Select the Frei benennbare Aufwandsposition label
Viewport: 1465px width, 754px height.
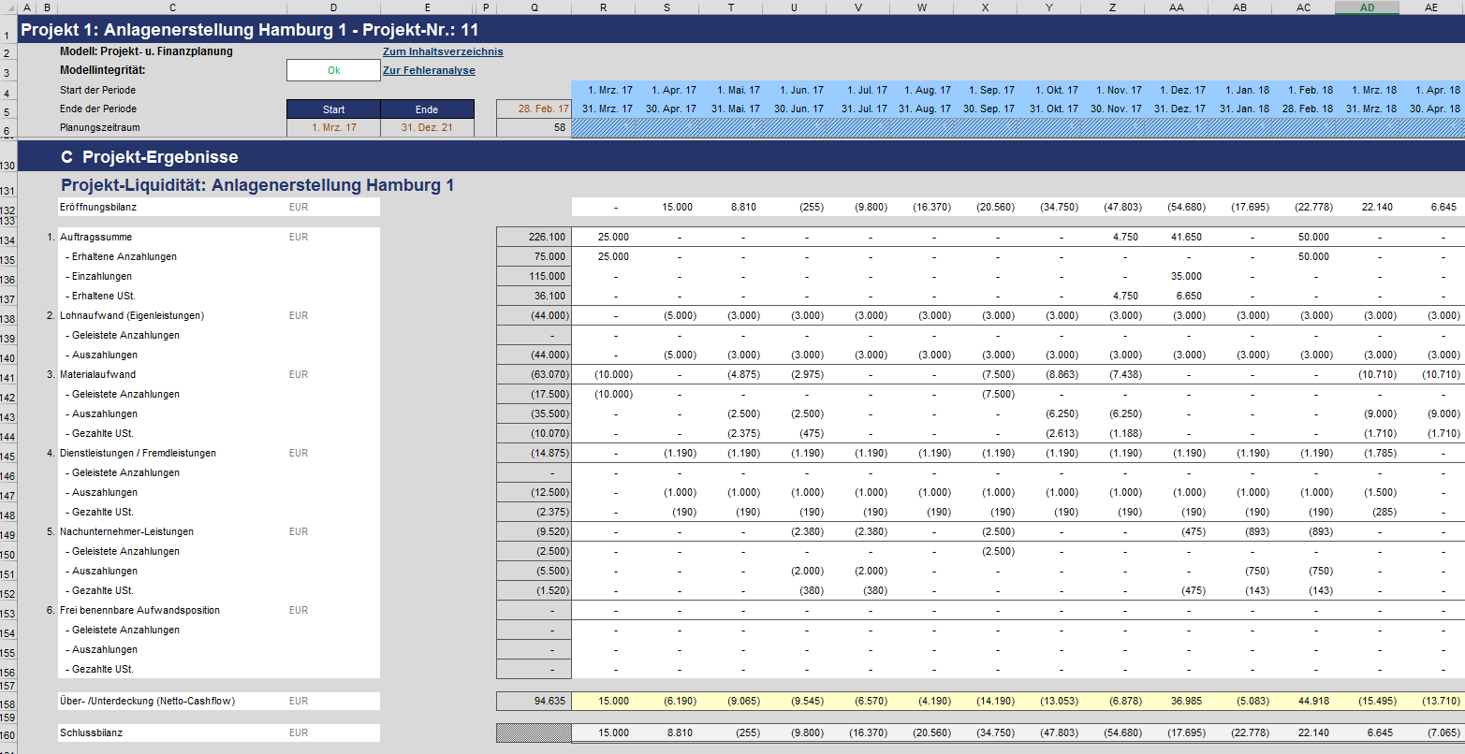139,611
